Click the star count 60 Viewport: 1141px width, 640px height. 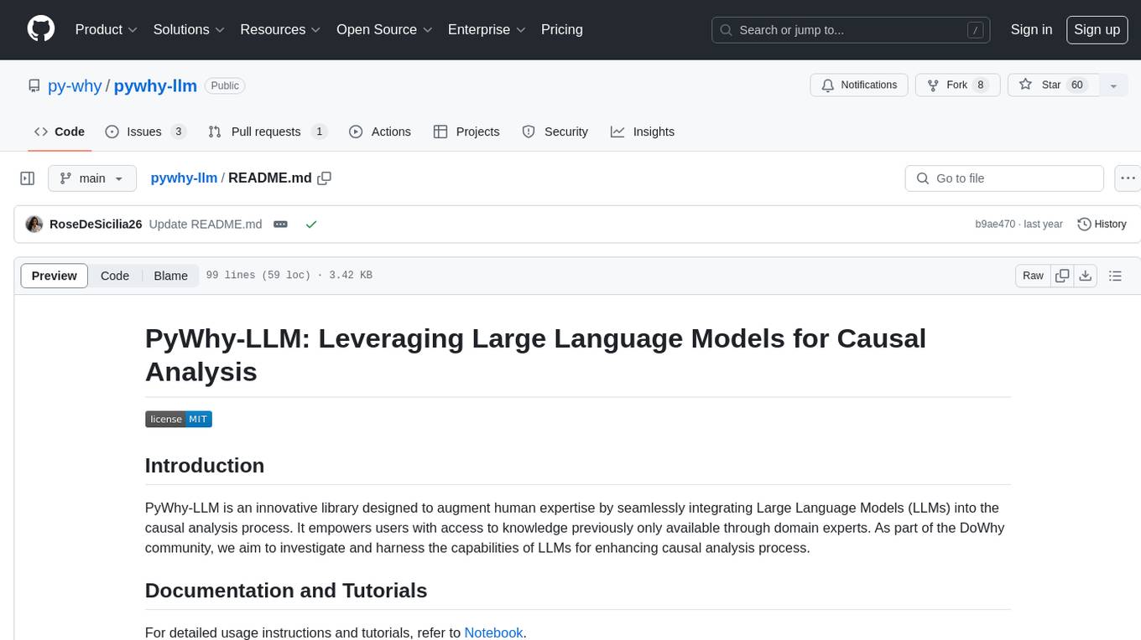pyautogui.click(x=1077, y=85)
